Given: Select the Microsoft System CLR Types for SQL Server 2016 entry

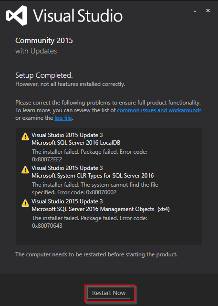Looking at the screenshot, I should tap(93, 176).
